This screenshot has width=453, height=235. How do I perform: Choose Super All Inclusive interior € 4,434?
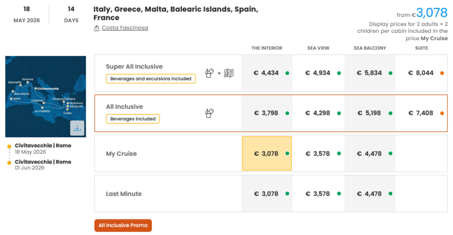coord(266,73)
